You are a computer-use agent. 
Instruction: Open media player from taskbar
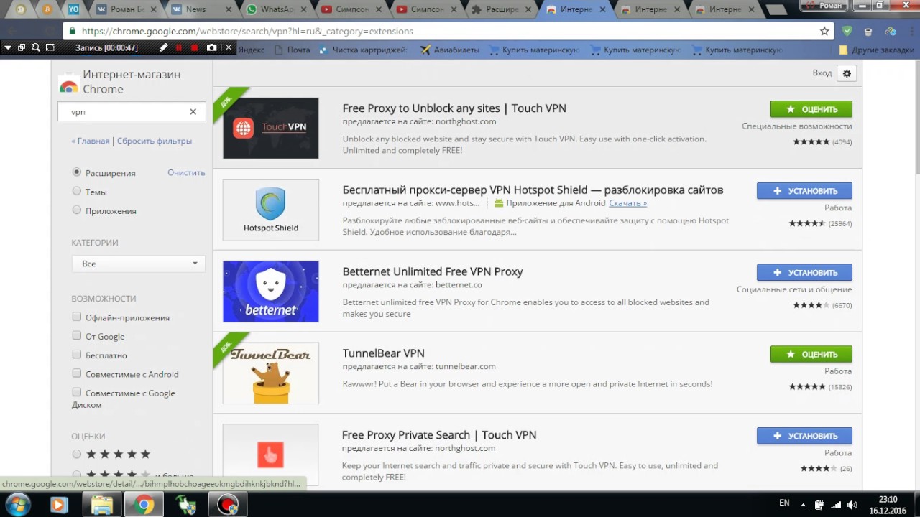(59, 505)
